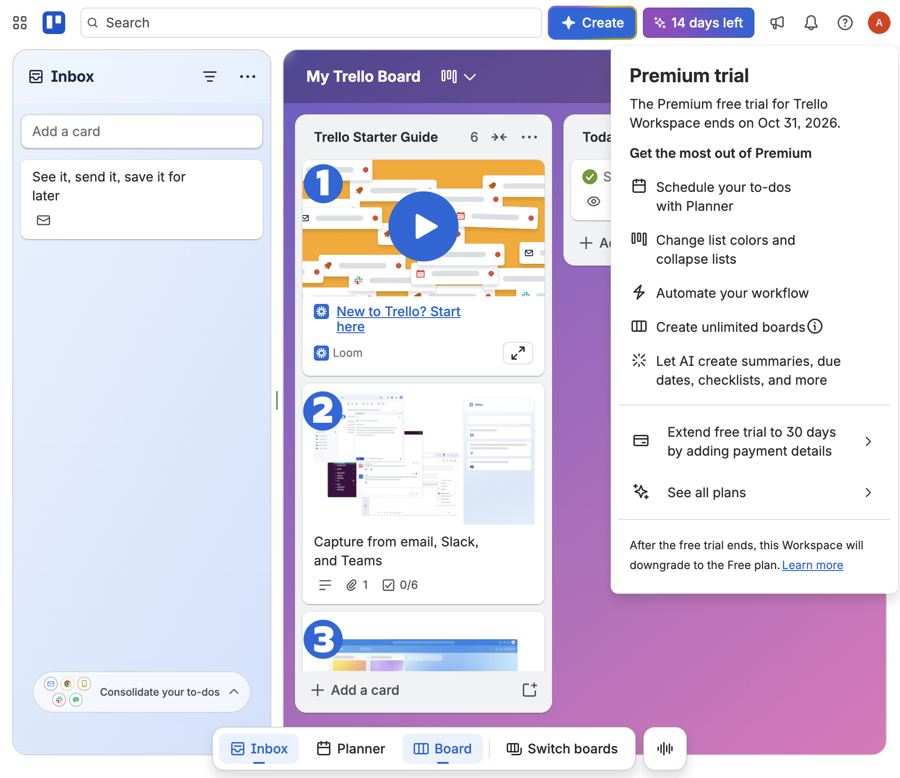Screen dimensions: 900x778
Task: Click the audio waveform button
Action: point(665,749)
